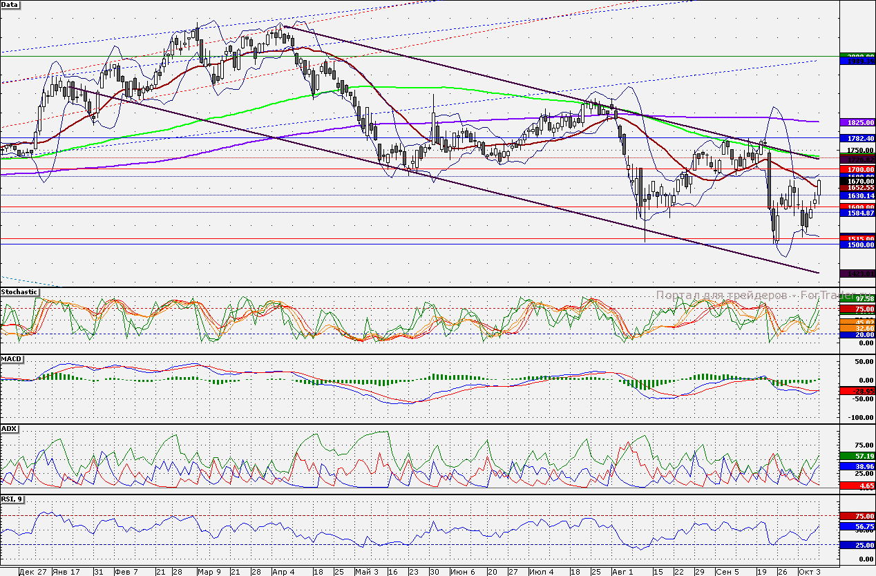Viewport: 876px width, 576px height.
Task: Select the red 75.00 Stochastic overbought tag
Action: (859, 309)
